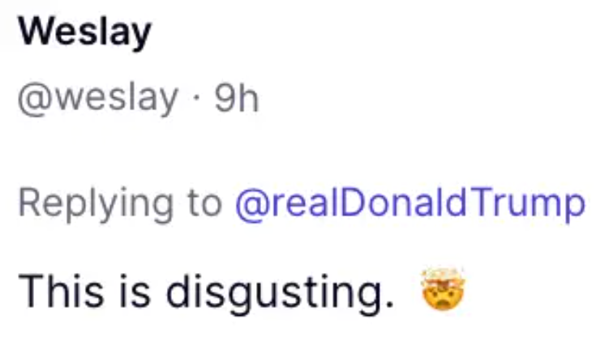The height and width of the screenshot is (350, 613).
Task: Click the "h" in the 9h timestamp
Action: click(x=247, y=98)
